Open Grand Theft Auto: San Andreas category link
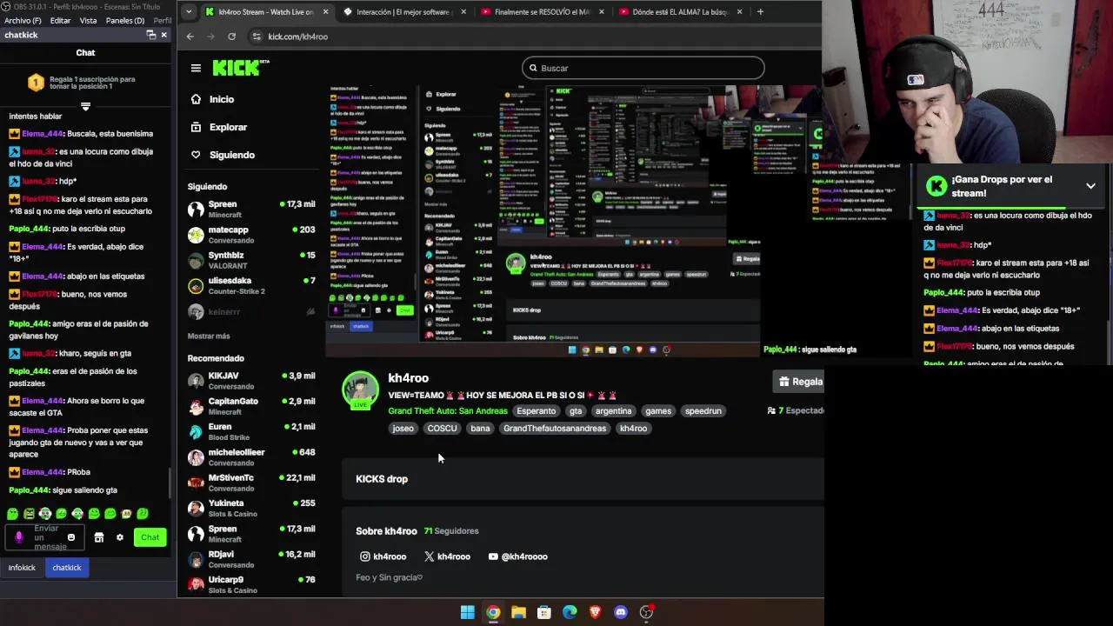1113x626 pixels. (x=448, y=411)
